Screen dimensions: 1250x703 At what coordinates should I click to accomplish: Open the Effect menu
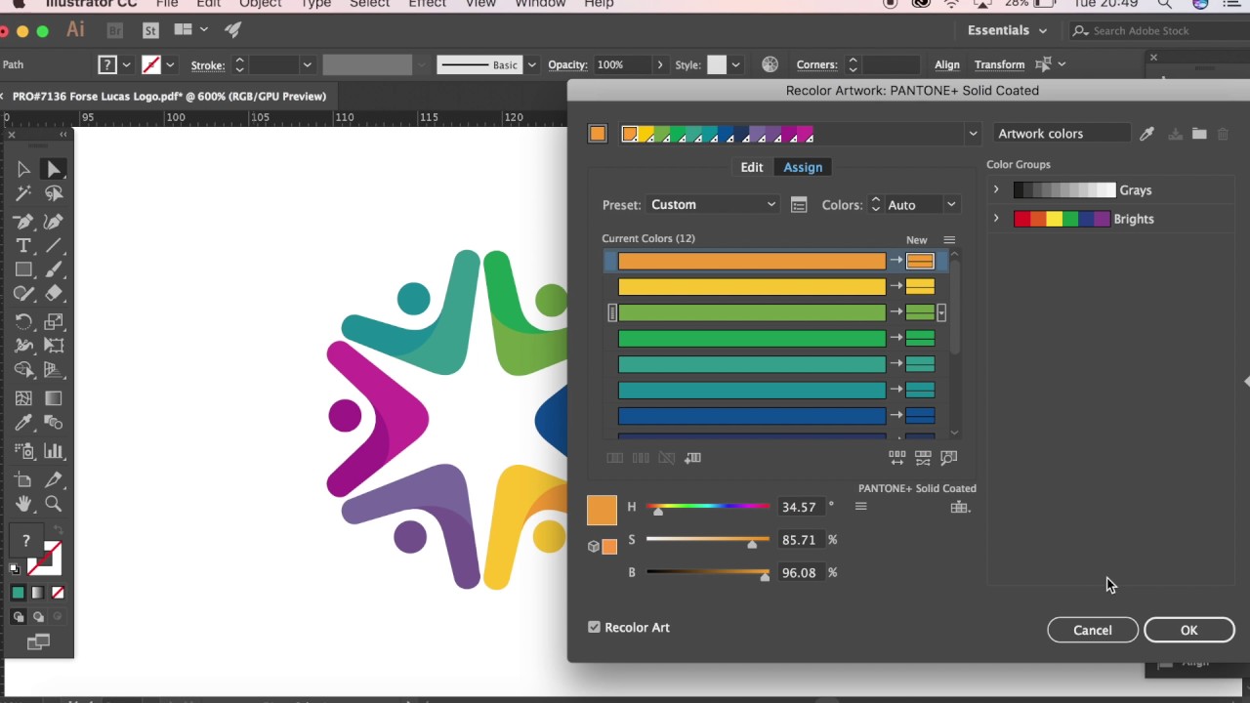(x=427, y=4)
